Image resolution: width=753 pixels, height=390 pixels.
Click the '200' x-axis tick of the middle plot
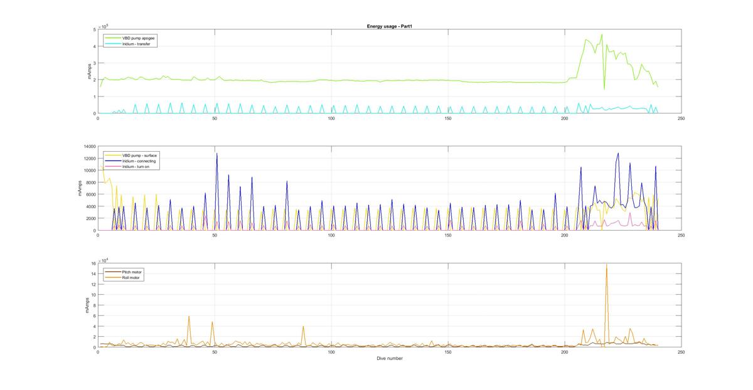(x=564, y=235)
